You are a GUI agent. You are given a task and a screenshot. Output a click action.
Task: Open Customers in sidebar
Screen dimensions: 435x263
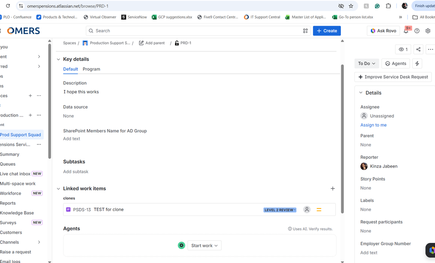(11, 232)
